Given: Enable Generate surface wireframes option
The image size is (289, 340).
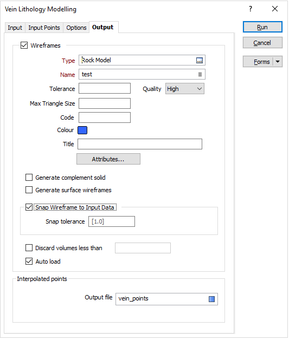Looking at the screenshot, I should click(x=29, y=190).
